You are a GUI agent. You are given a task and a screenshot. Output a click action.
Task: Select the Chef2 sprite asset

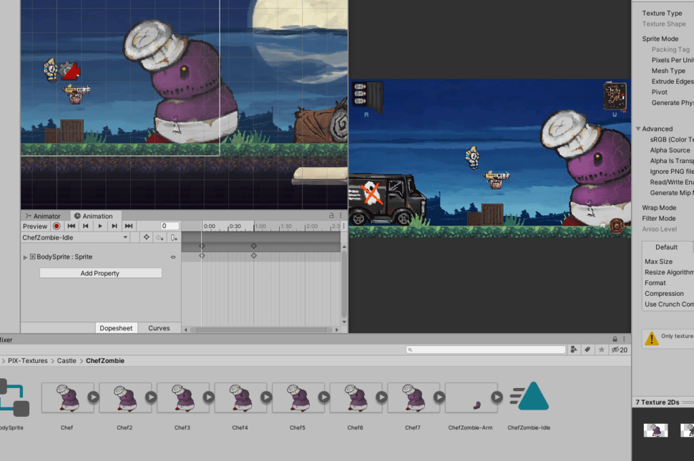pos(125,398)
